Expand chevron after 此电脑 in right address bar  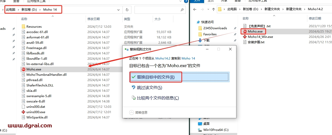[239, 9]
